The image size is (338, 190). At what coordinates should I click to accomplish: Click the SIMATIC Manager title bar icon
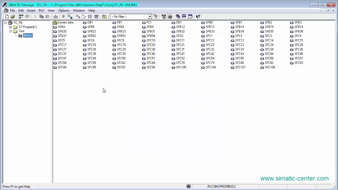click(4, 5)
